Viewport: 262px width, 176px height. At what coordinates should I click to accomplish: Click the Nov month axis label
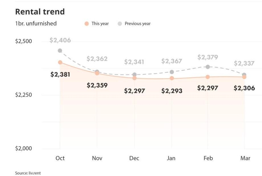(x=97, y=158)
